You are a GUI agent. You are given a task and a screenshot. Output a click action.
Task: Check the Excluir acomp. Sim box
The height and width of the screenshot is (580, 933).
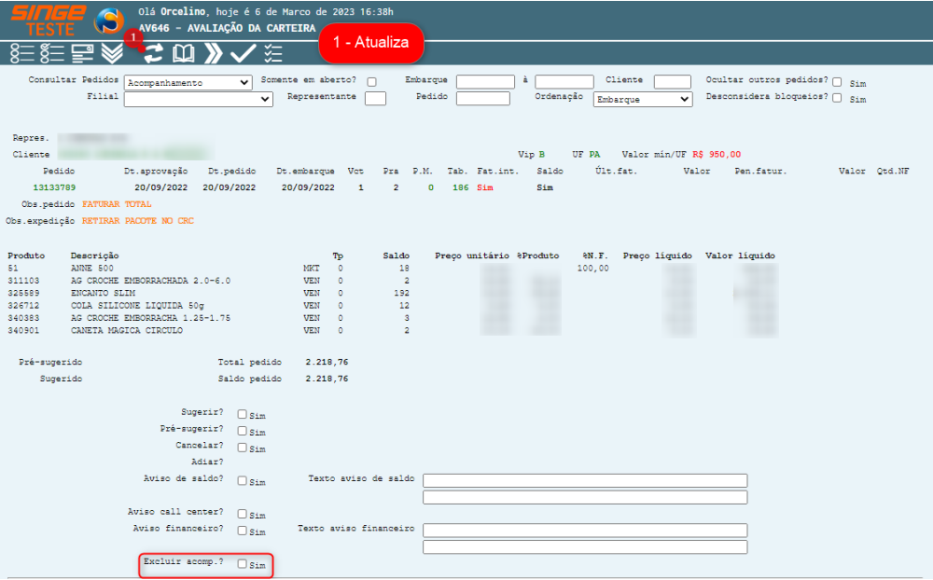pyautogui.click(x=243, y=564)
